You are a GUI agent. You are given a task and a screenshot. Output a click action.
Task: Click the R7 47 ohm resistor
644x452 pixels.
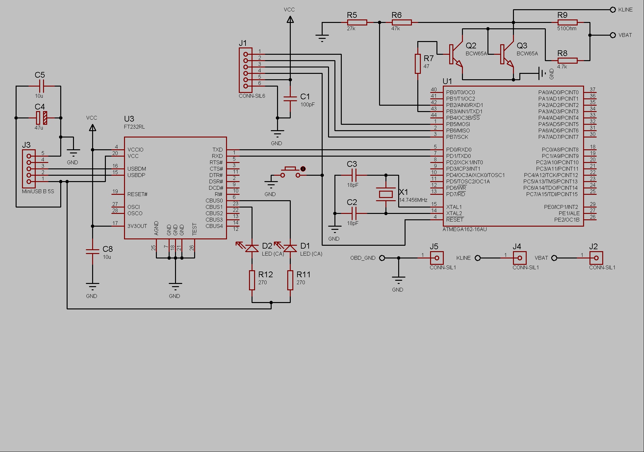pyautogui.click(x=418, y=64)
